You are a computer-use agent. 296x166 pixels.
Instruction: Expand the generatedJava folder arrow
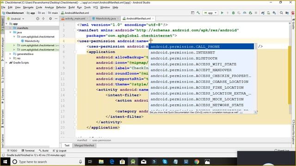[x=10, y=54]
